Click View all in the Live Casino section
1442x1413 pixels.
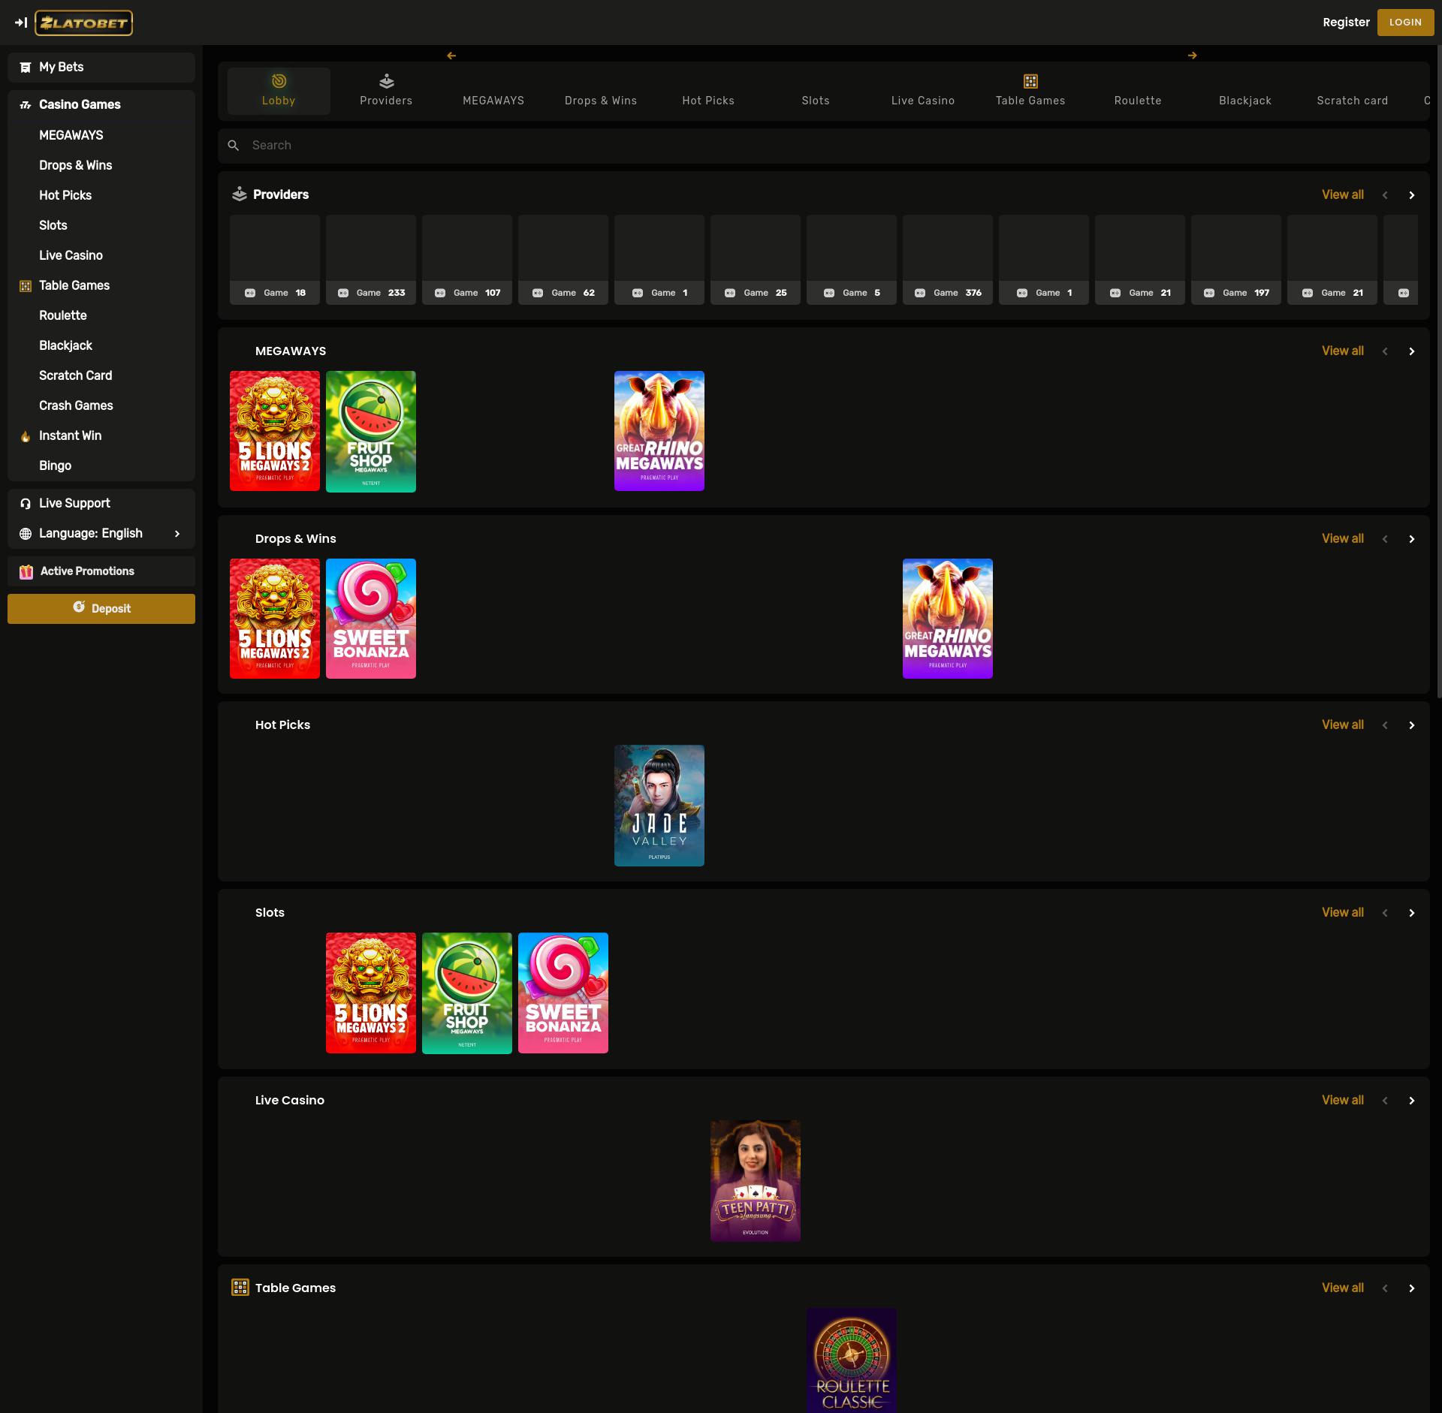[1342, 1100]
